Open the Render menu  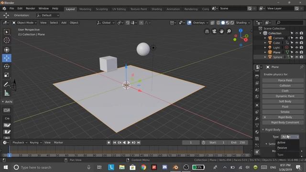coord(31,9)
